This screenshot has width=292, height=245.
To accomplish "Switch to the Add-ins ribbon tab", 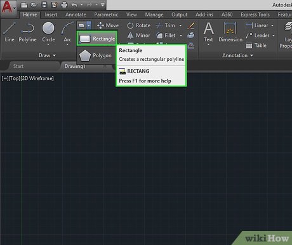I will (204, 15).
